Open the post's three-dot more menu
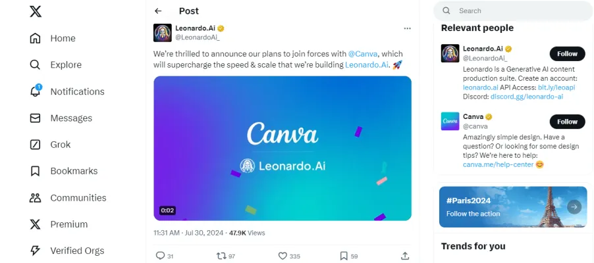 point(407,28)
